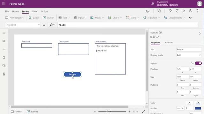Select the Properties tab
204x114 pixels.
pos(156,42)
